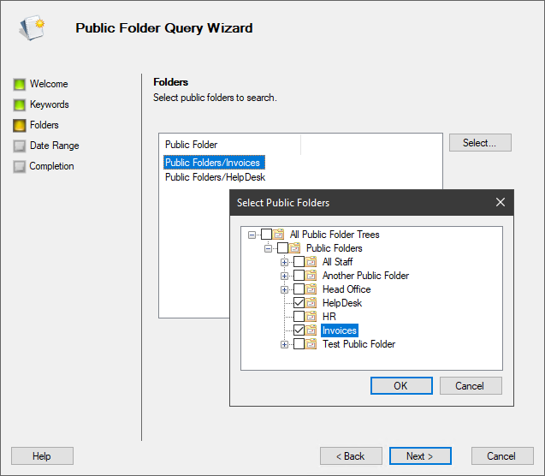The width and height of the screenshot is (545, 476).
Task: Click the wizard's bottom Cancel button
Action: tap(502, 455)
